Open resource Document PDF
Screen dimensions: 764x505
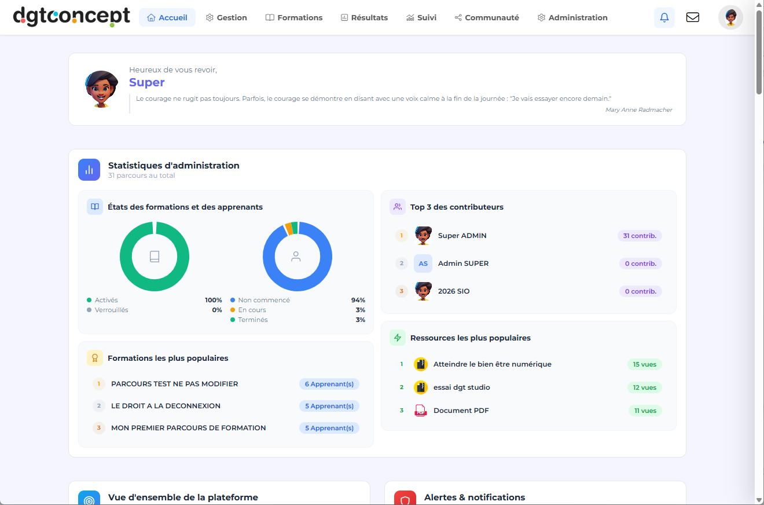461,411
